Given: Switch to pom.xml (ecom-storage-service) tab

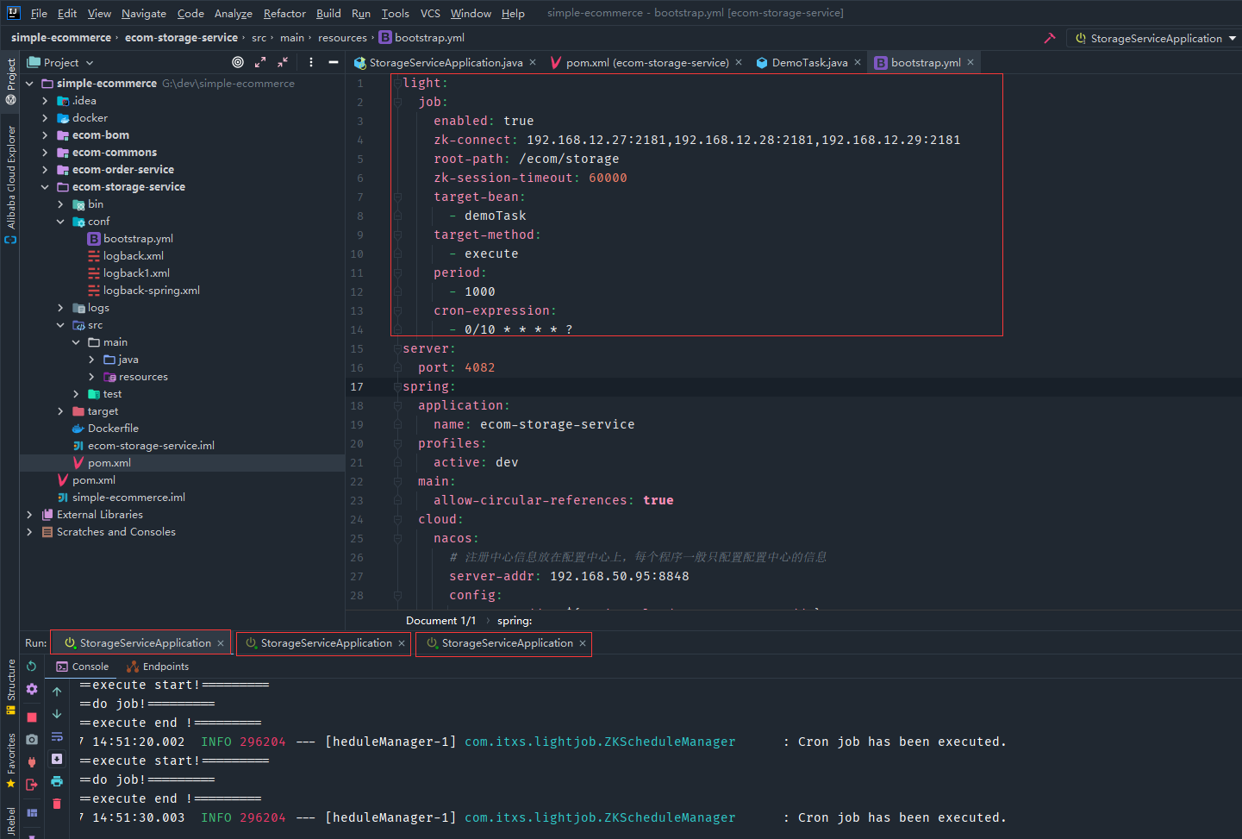Looking at the screenshot, I should (646, 62).
